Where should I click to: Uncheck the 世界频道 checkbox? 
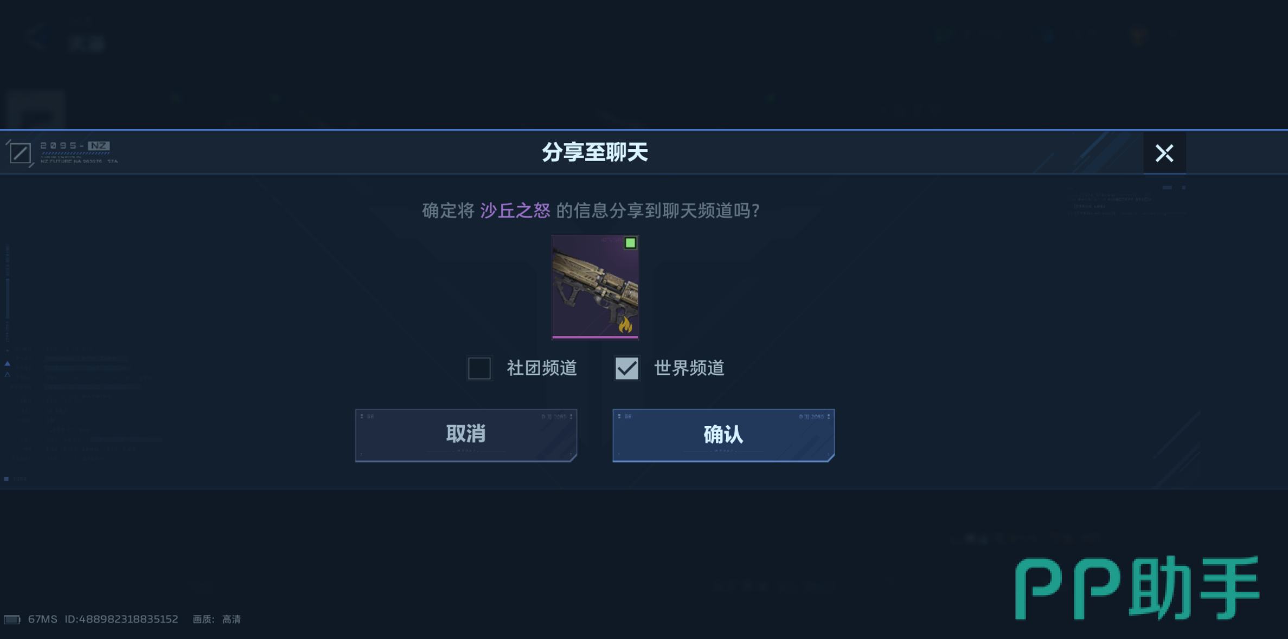[x=626, y=368]
